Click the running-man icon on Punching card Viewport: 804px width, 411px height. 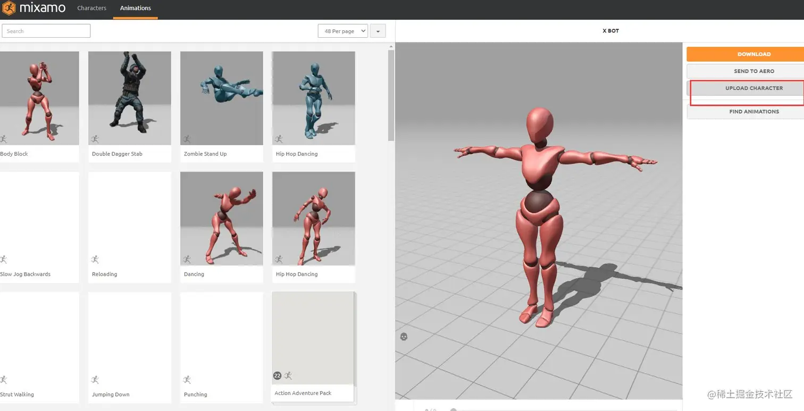[x=187, y=380]
